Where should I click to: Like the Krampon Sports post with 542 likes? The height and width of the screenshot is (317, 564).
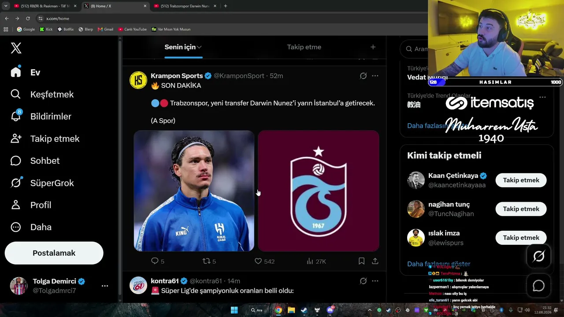coord(258,261)
